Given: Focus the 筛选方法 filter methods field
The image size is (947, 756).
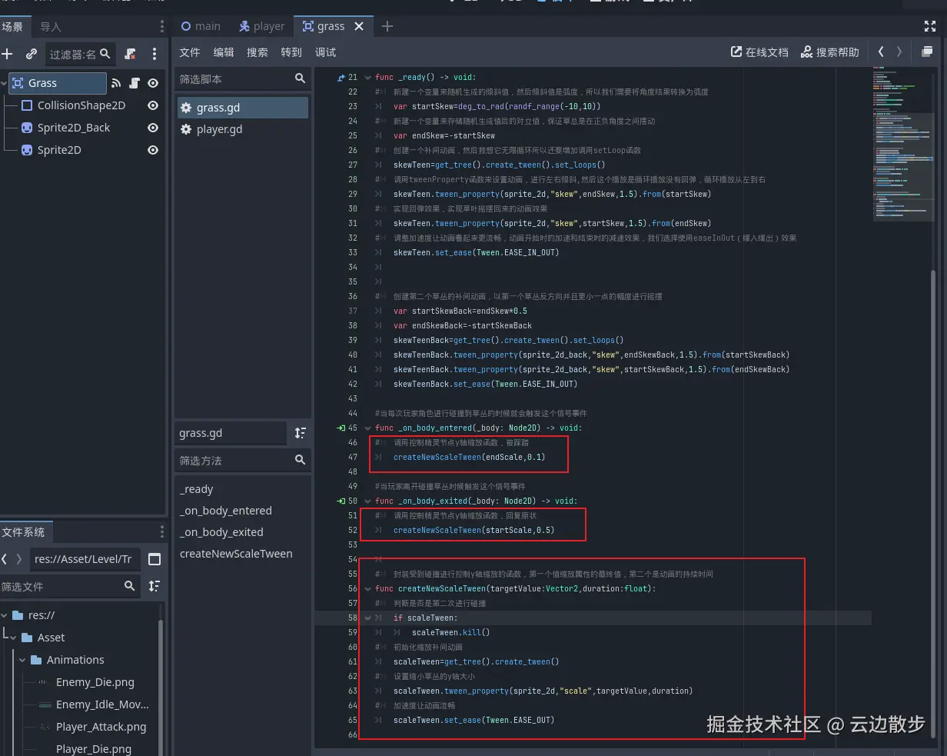Looking at the screenshot, I should pos(243,461).
